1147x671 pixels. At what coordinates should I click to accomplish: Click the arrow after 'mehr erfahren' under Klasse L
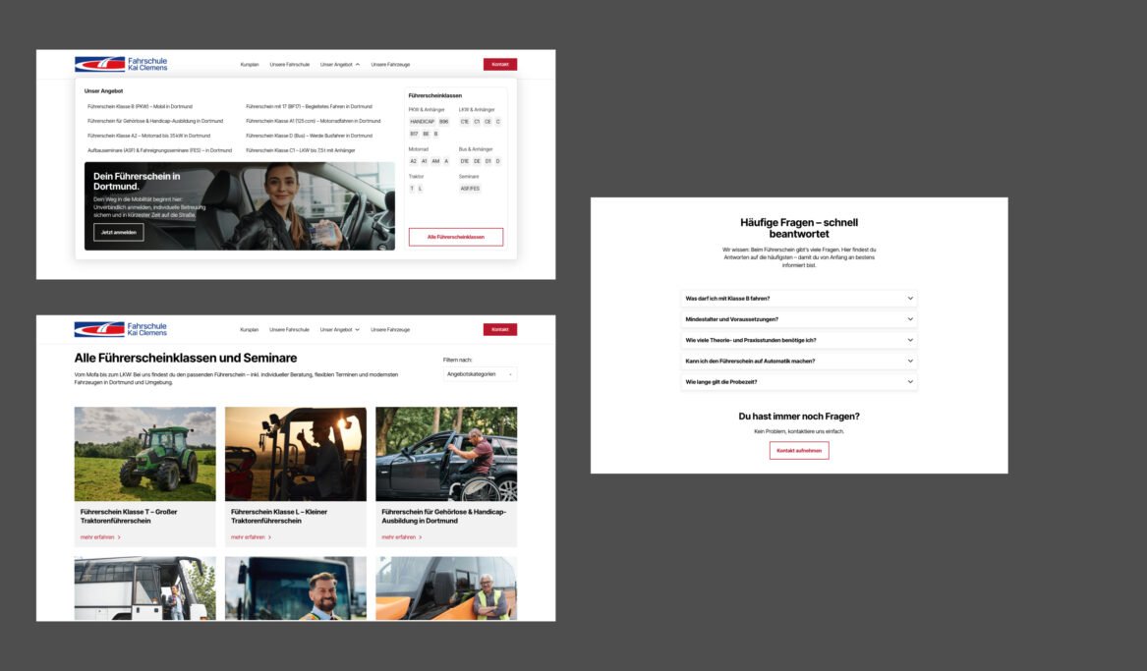pyautogui.click(x=269, y=537)
